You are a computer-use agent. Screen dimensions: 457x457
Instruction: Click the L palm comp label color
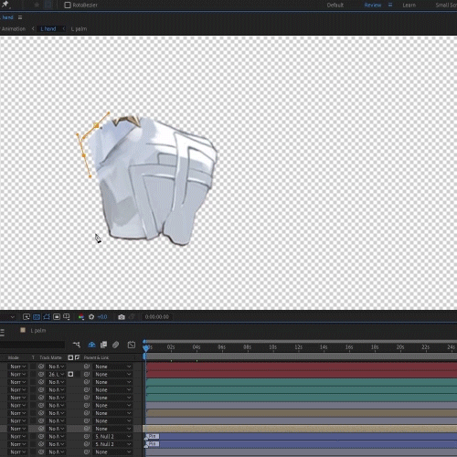pyautogui.click(x=23, y=330)
